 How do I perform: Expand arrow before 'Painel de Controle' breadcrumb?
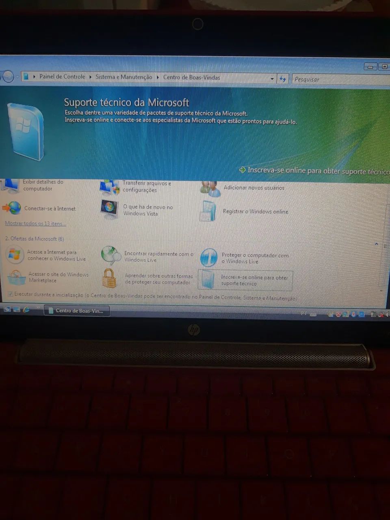(x=34, y=76)
